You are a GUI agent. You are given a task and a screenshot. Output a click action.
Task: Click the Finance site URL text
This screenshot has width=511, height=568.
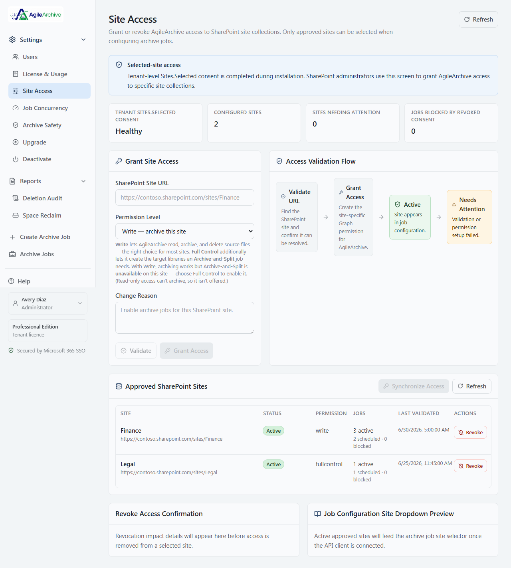[172, 439]
